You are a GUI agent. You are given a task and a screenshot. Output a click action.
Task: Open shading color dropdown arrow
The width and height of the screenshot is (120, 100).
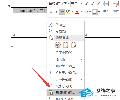pos(90,12)
